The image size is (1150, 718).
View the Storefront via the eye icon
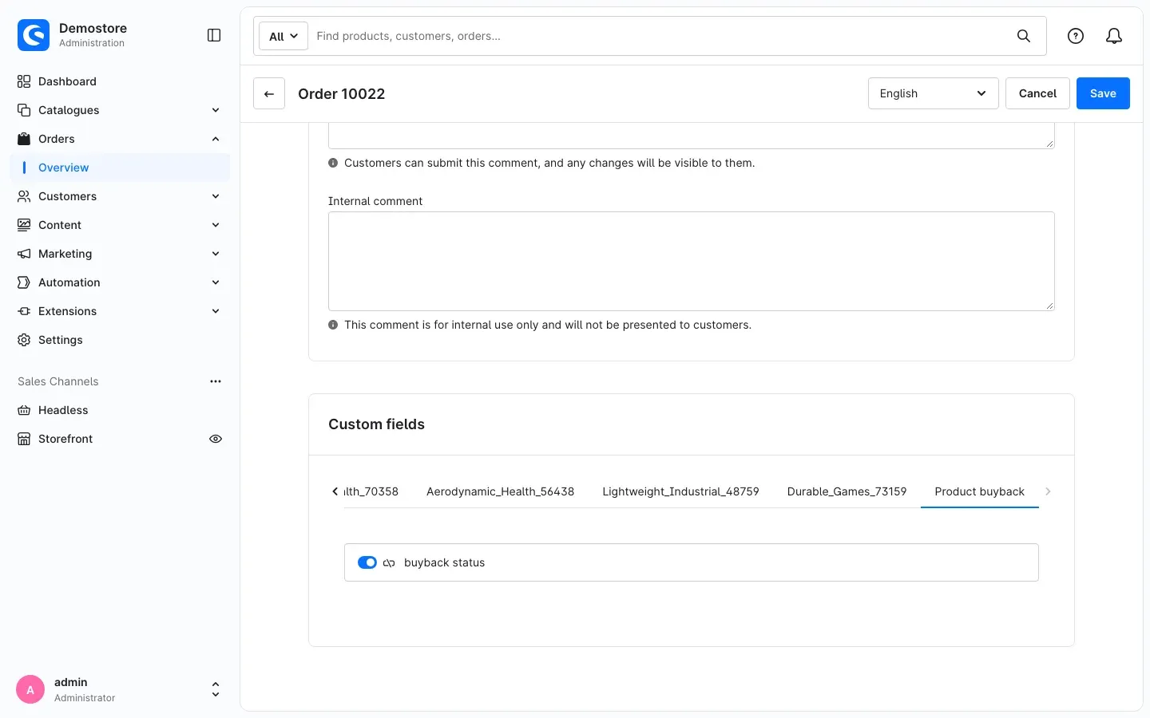point(216,439)
